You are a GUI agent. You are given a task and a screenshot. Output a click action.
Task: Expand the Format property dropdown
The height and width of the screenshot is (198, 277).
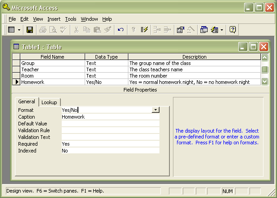155,110
